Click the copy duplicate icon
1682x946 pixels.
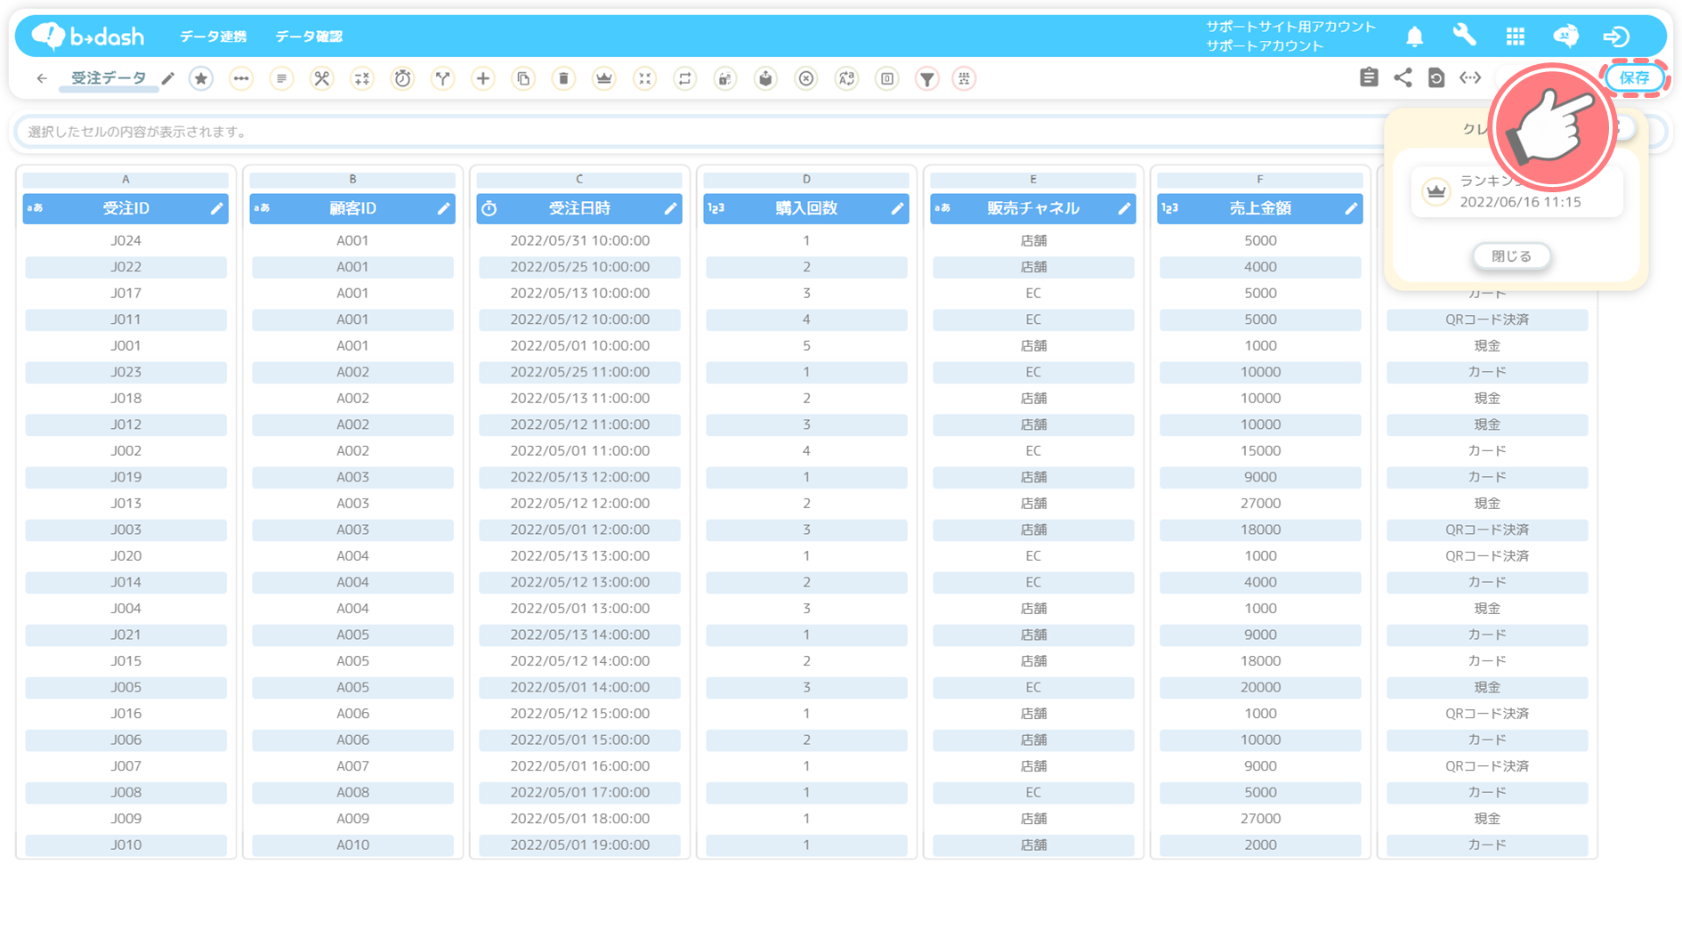click(523, 78)
